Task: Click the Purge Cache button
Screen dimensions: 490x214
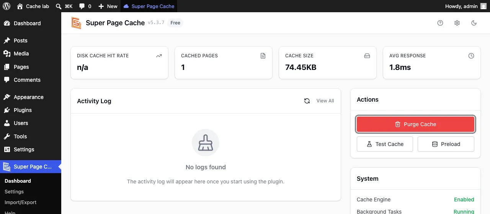Action: point(416,124)
